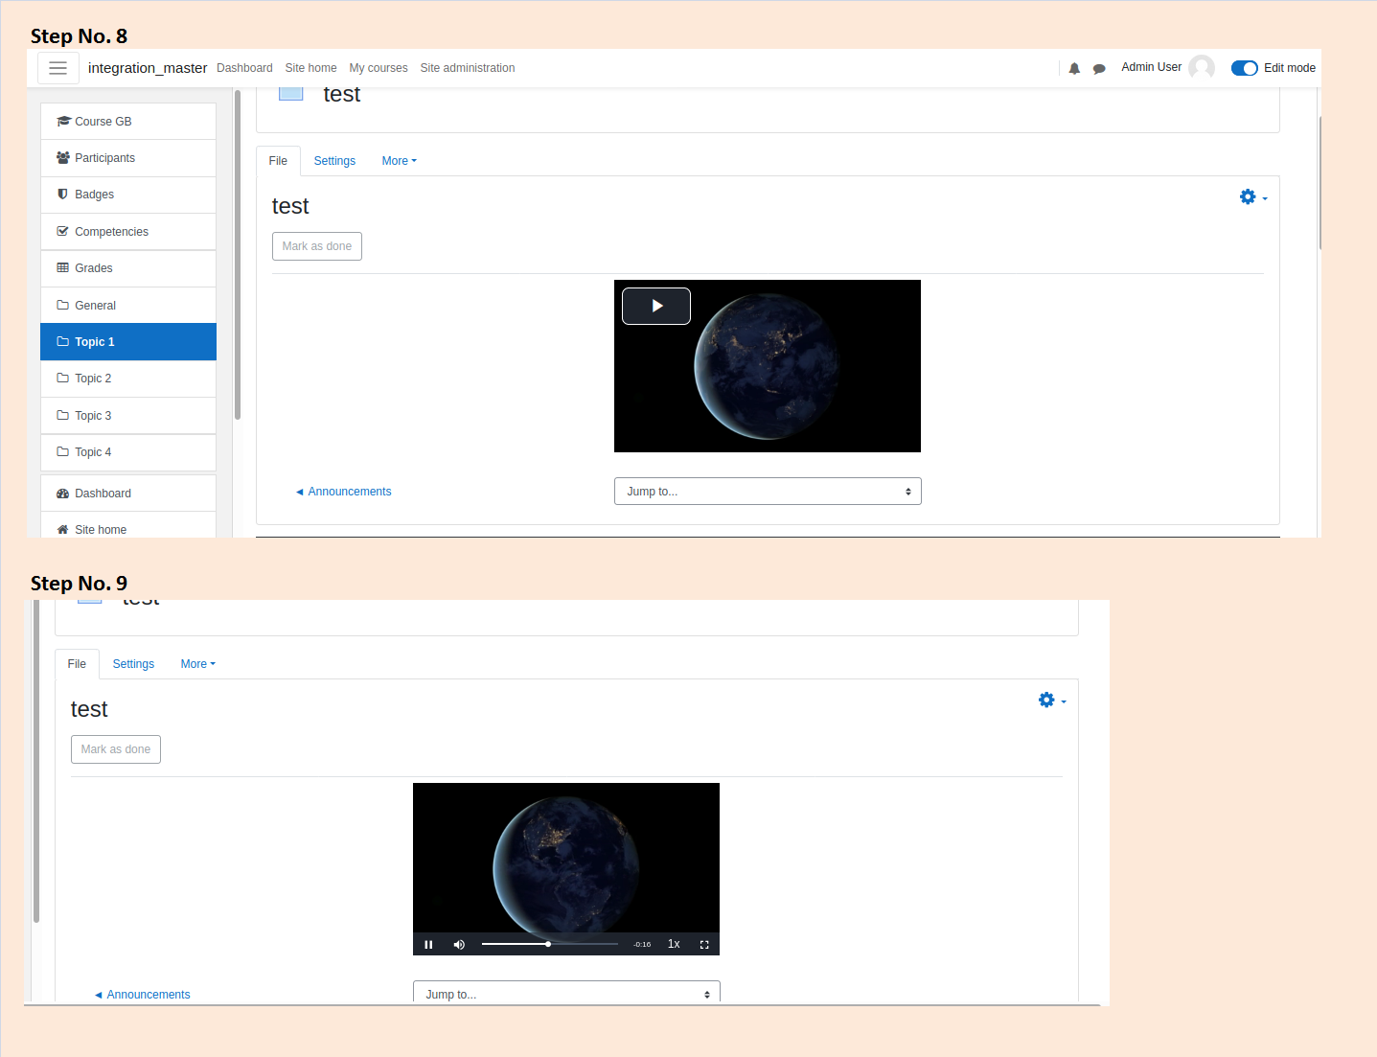
Task: Go to Announcements link in step 9
Action: (x=142, y=995)
